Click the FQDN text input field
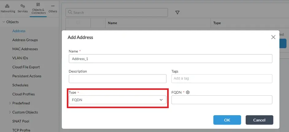This screenshot has height=132, width=289. pyautogui.click(x=222, y=100)
